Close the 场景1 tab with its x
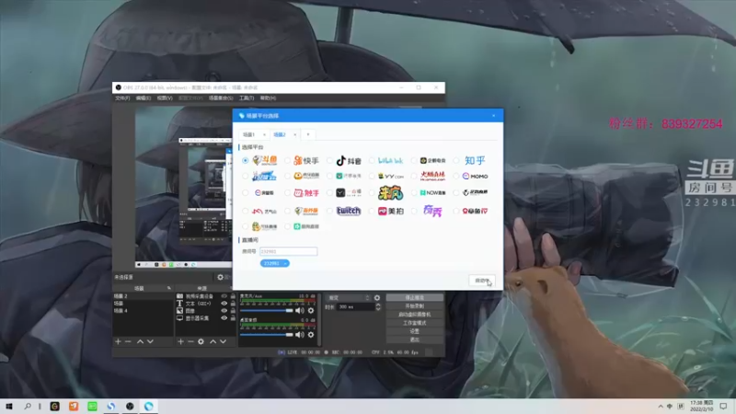This screenshot has height=414, width=736. (x=264, y=134)
